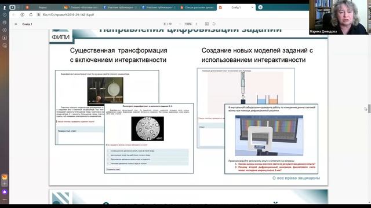Select the fourth answer option in quiz

[x=148, y=164]
